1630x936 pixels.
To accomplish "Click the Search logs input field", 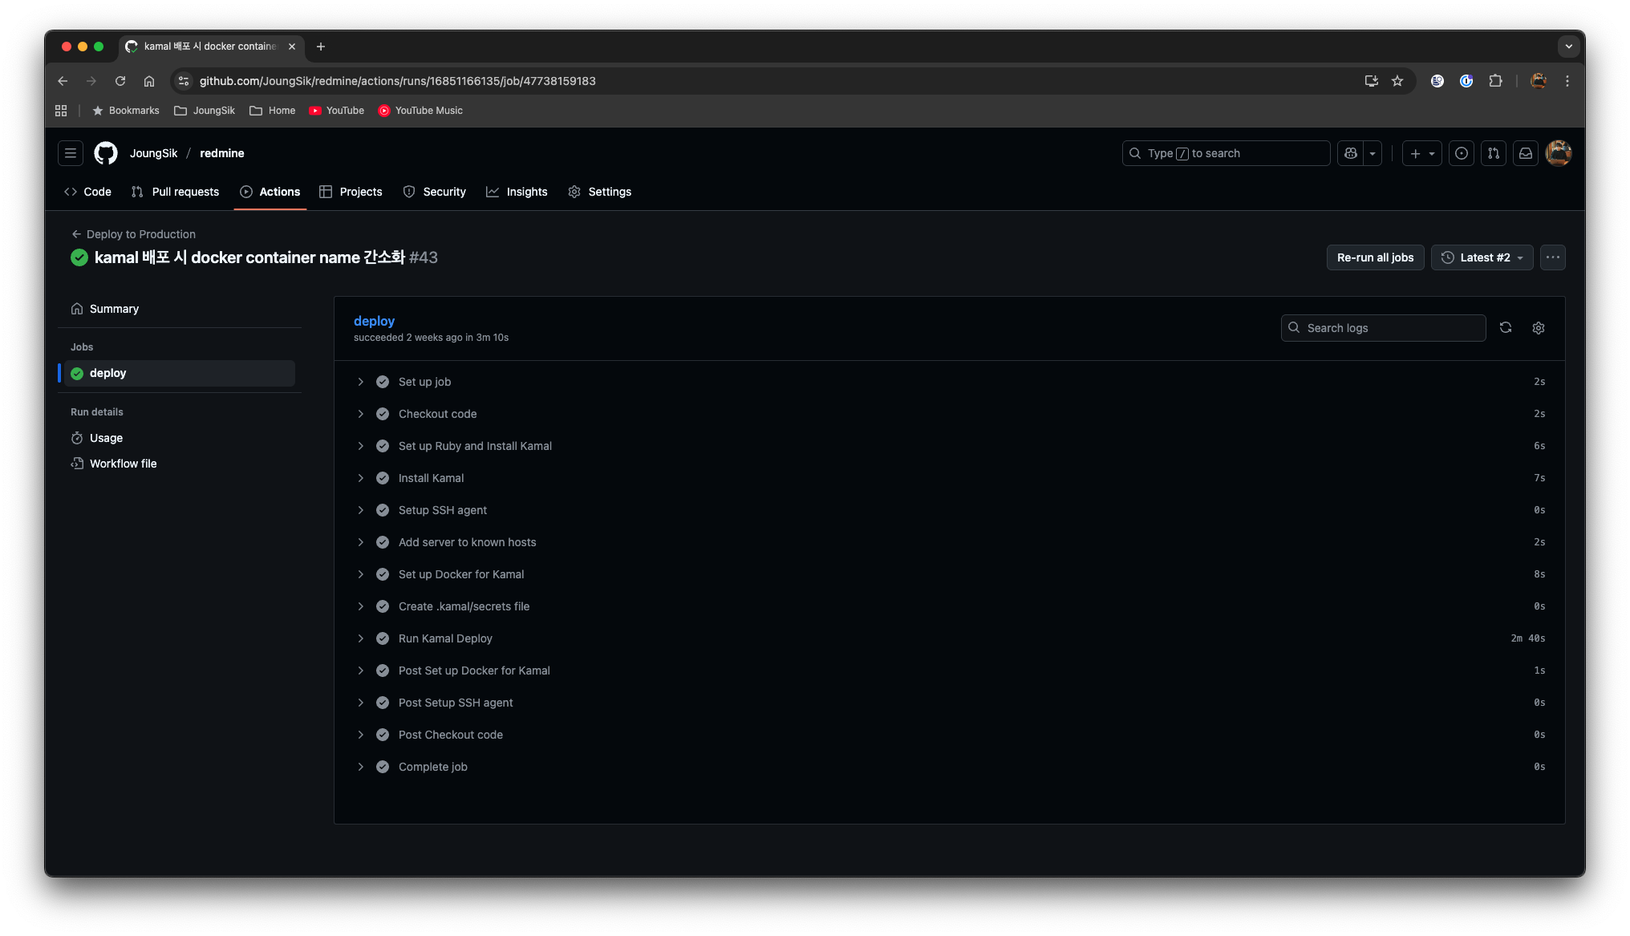I will coord(1383,327).
